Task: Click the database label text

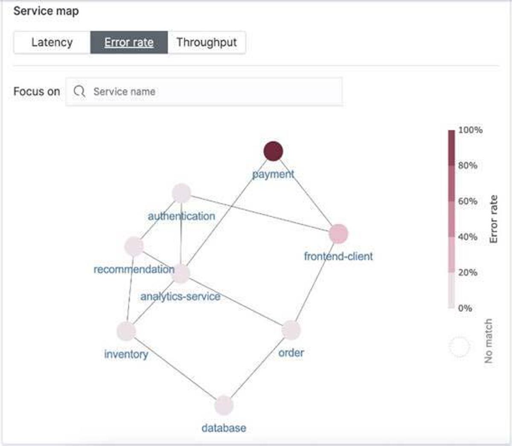Action: point(224,428)
